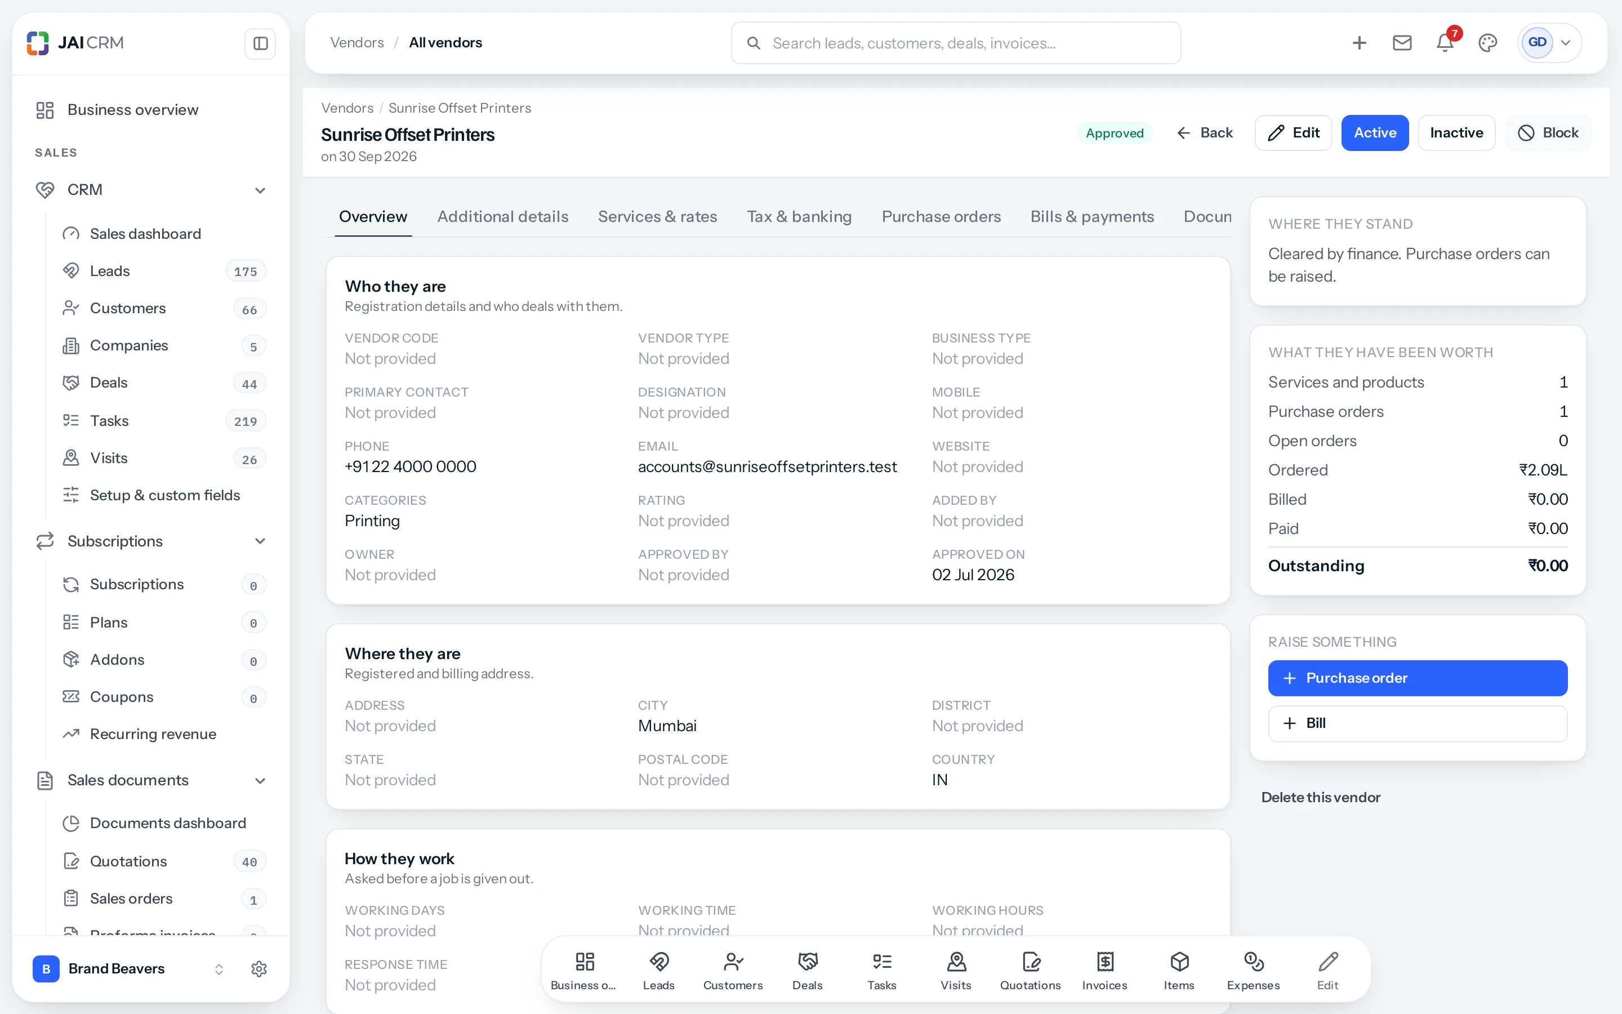
Task: Click the add Bill button
Action: (x=1418, y=724)
